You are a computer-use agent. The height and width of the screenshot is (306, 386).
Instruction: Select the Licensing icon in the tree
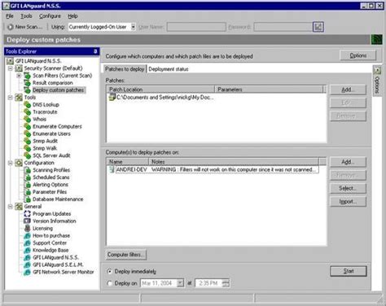point(27,228)
